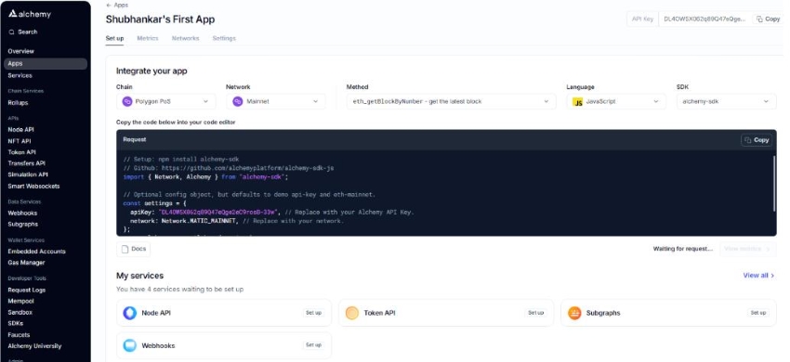
Task: Switch to the Metrics tab
Action: click(x=148, y=38)
